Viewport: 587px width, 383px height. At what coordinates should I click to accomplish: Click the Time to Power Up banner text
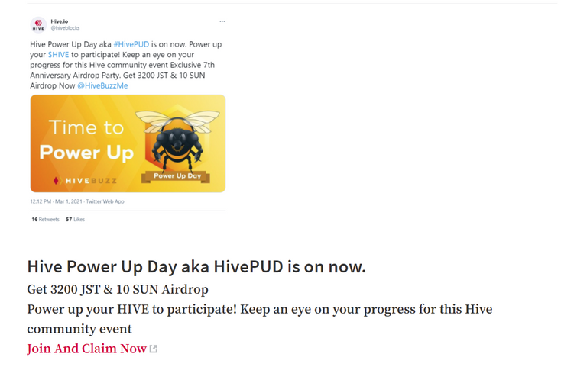click(x=86, y=140)
